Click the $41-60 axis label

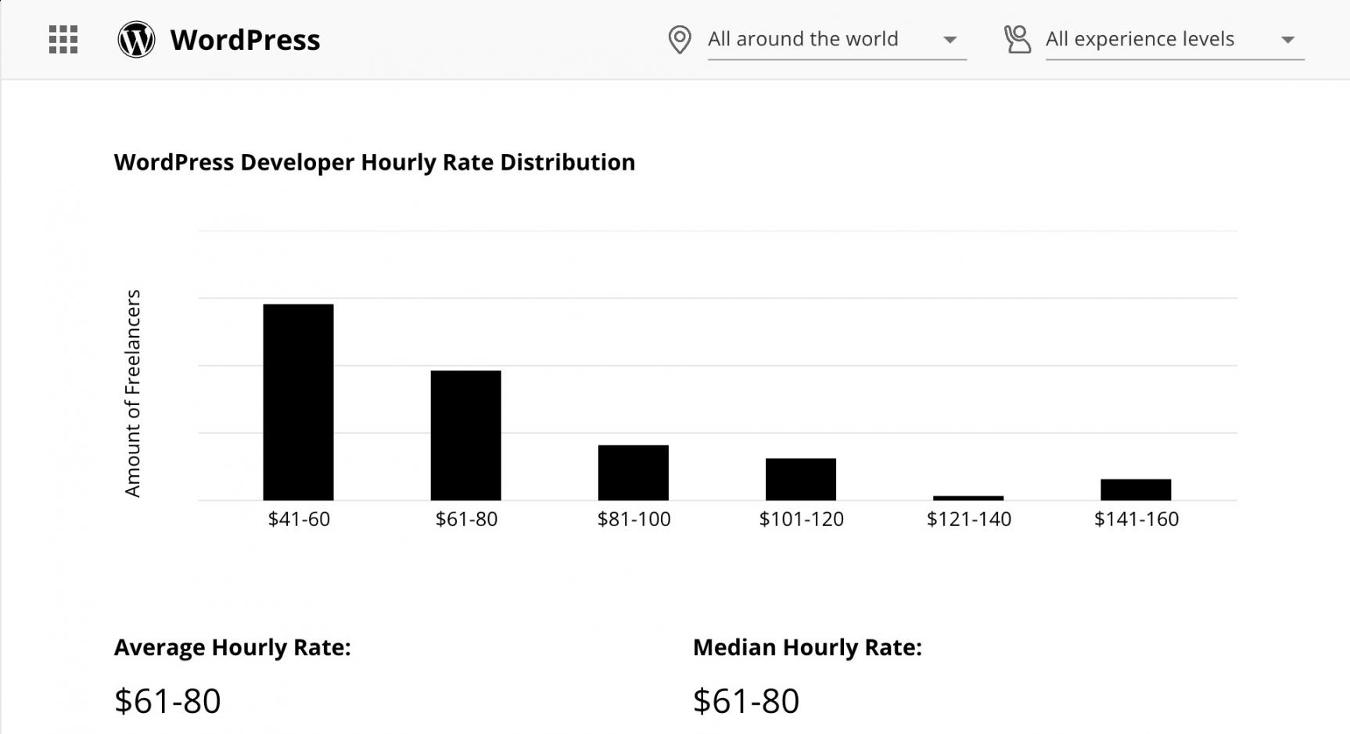point(299,519)
